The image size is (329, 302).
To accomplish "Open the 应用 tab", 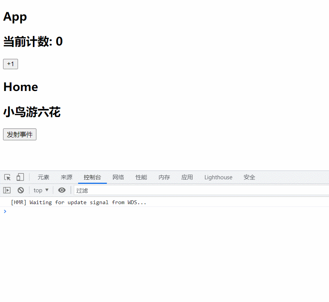I will pyautogui.click(x=187, y=177).
